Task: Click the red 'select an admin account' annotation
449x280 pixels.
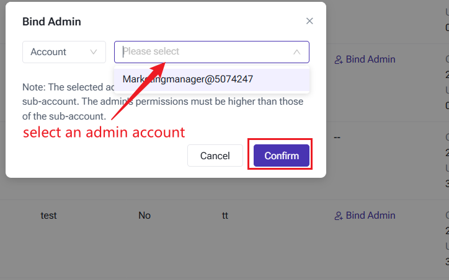Action: (104, 132)
